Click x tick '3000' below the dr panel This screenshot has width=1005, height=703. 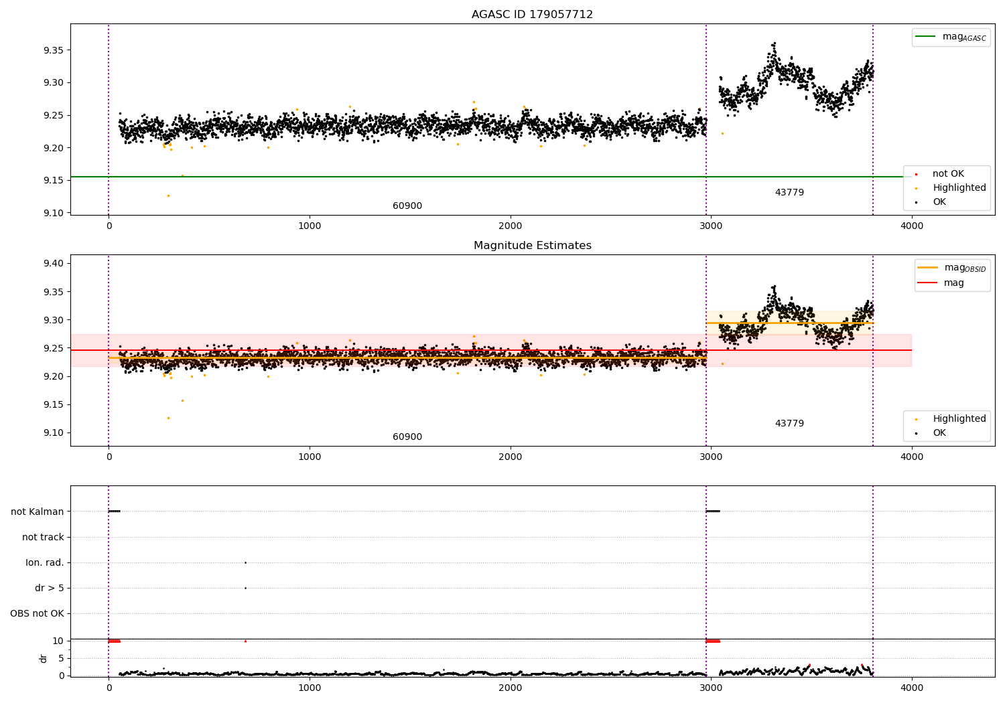coord(711,688)
